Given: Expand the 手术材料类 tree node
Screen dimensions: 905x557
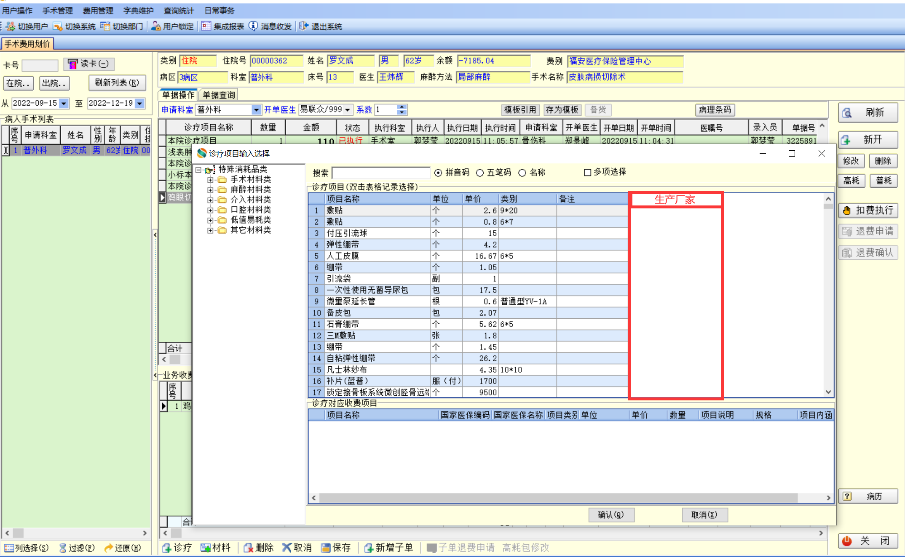Looking at the screenshot, I should click(x=210, y=180).
